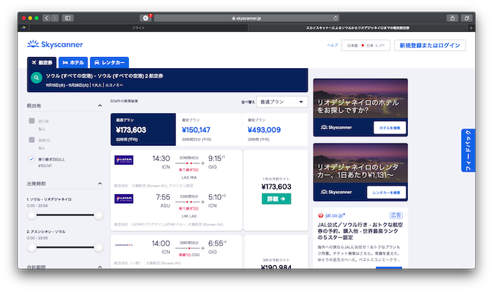Open the extension icon with red badge
The width and height of the screenshot is (493, 292).
tap(146, 18)
